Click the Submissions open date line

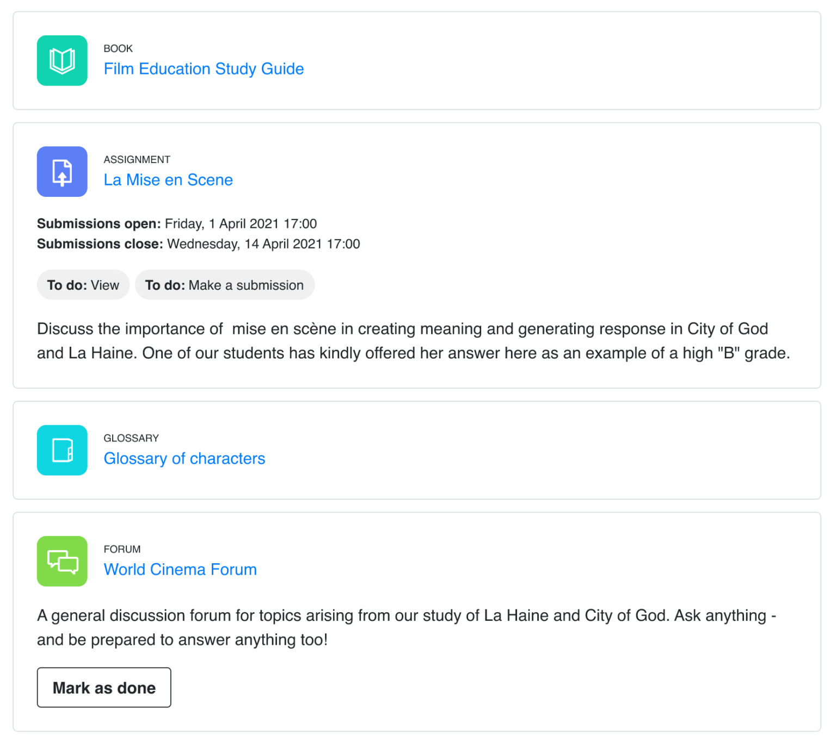point(177,224)
